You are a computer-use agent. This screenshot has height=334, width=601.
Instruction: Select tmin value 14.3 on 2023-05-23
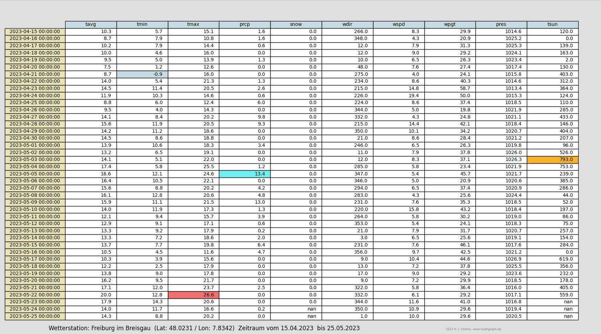point(142,302)
